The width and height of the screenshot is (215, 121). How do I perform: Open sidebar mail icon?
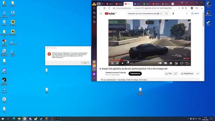[x=94, y=66]
